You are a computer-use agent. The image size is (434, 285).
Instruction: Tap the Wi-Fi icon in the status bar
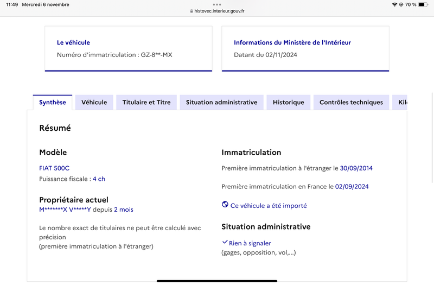tap(395, 4)
